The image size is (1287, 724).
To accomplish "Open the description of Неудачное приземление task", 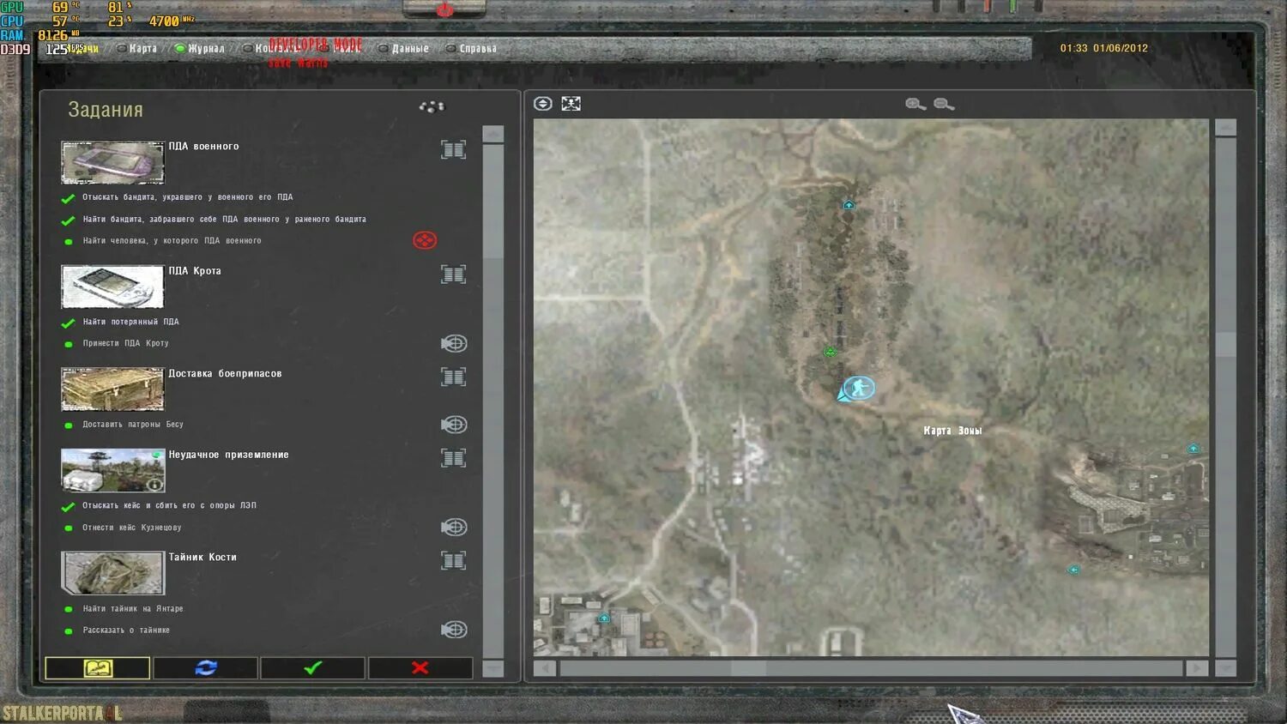I will click(x=453, y=458).
